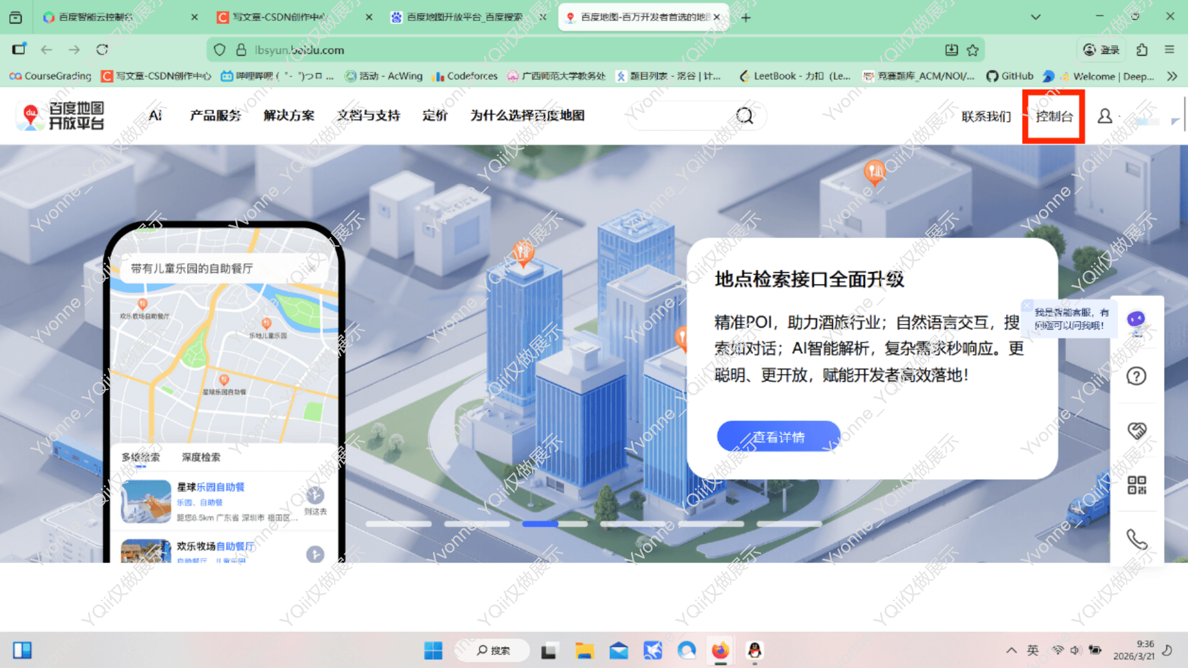Open the GitHub bookmark
This screenshot has height=668, width=1188.
1010,76
